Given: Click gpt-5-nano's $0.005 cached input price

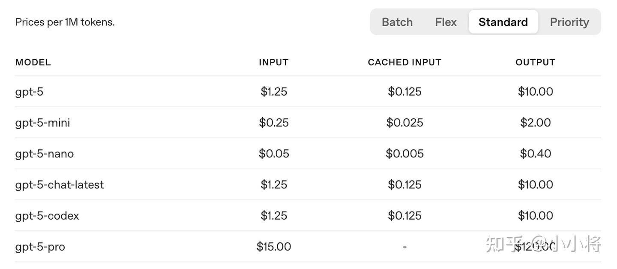Looking at the screenshot, I should [x=404, y=154].
